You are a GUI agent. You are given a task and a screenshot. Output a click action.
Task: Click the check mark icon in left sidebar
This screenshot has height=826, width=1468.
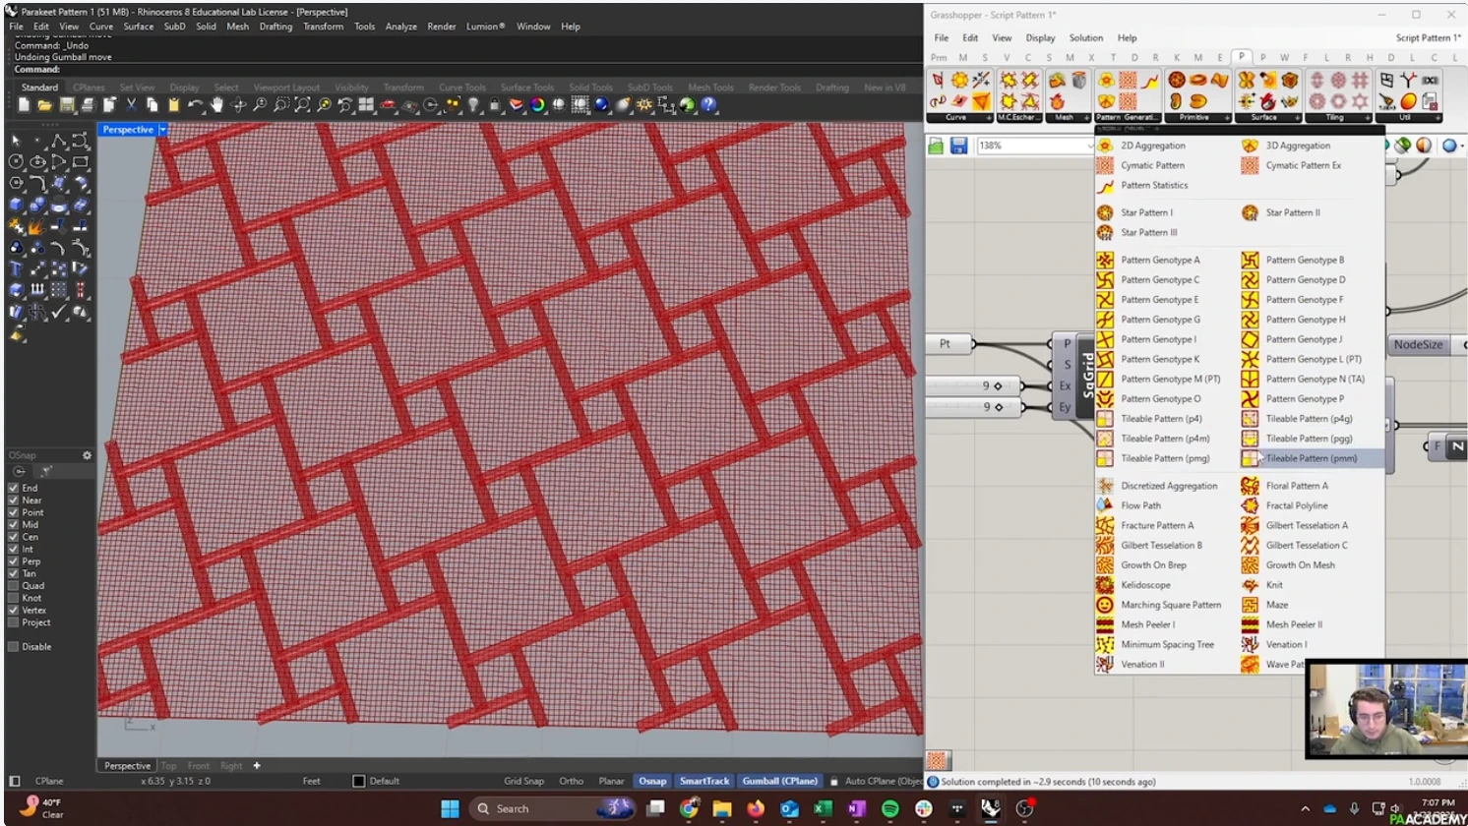(x=59, y=312)
